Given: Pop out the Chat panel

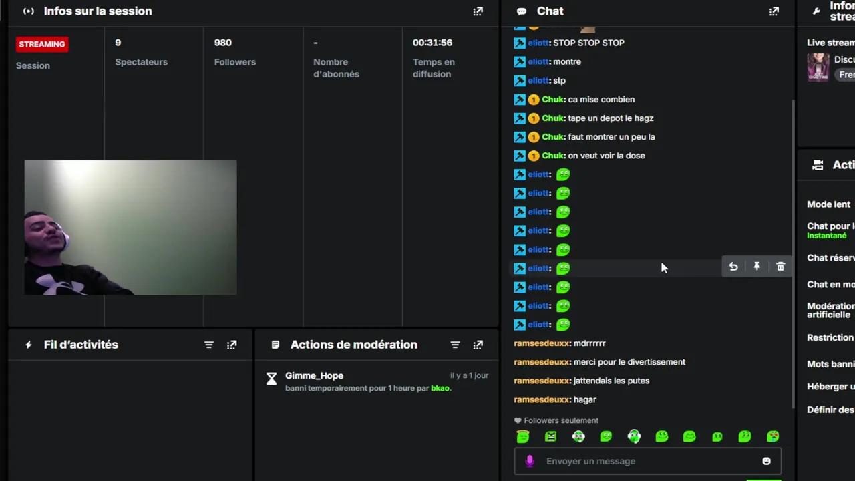Looking at the screenshot, I should (774, 11).
